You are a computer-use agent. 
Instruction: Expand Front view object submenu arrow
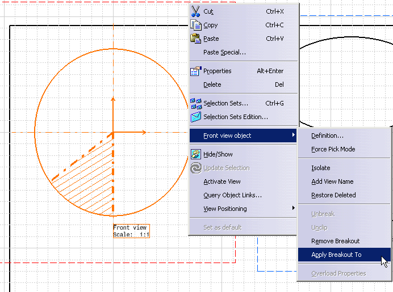293,135
